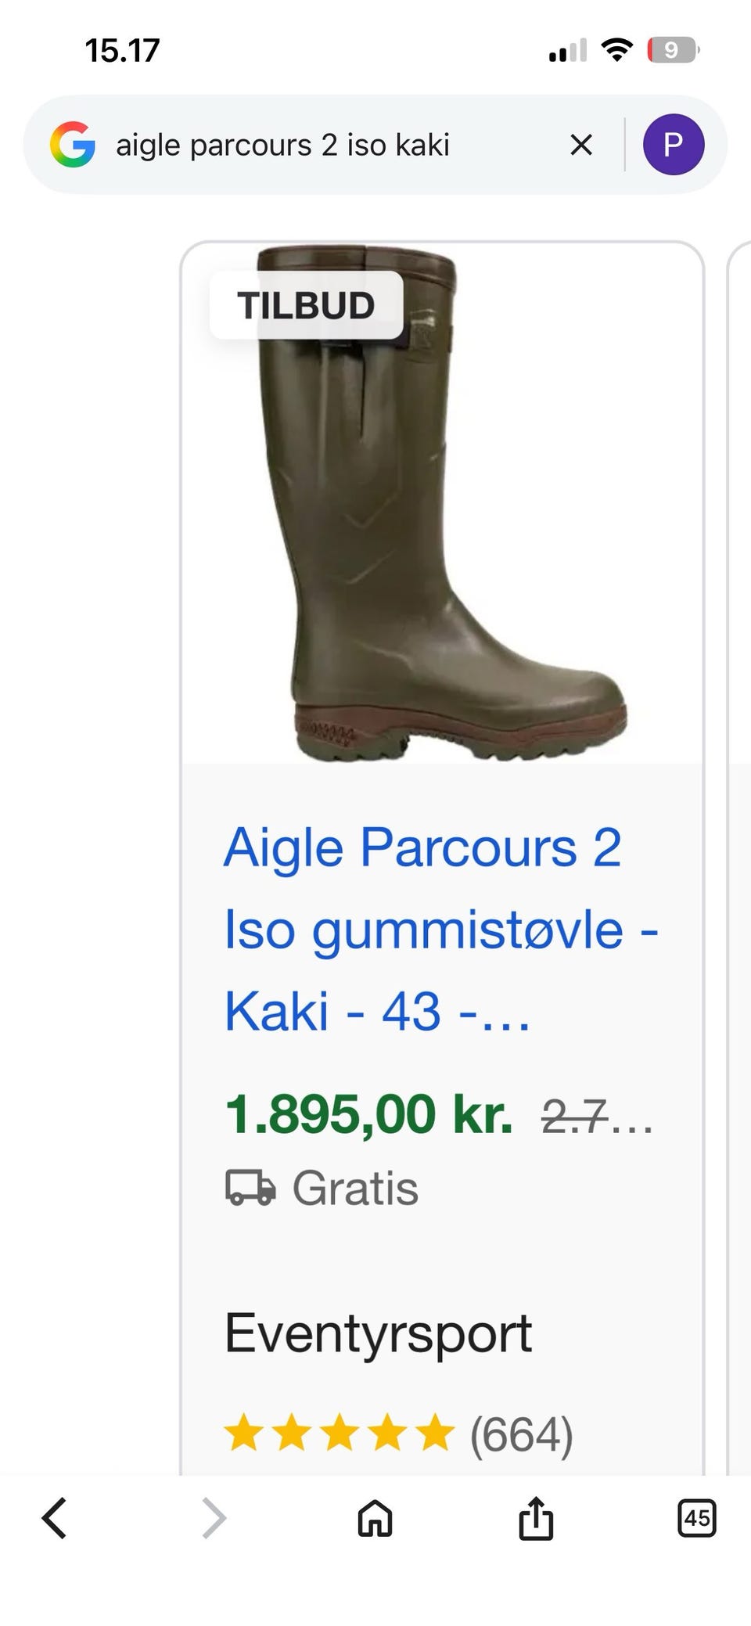Open the purple P profile avatar
This screenshot has width=751, height=1626.
point(674,145)
